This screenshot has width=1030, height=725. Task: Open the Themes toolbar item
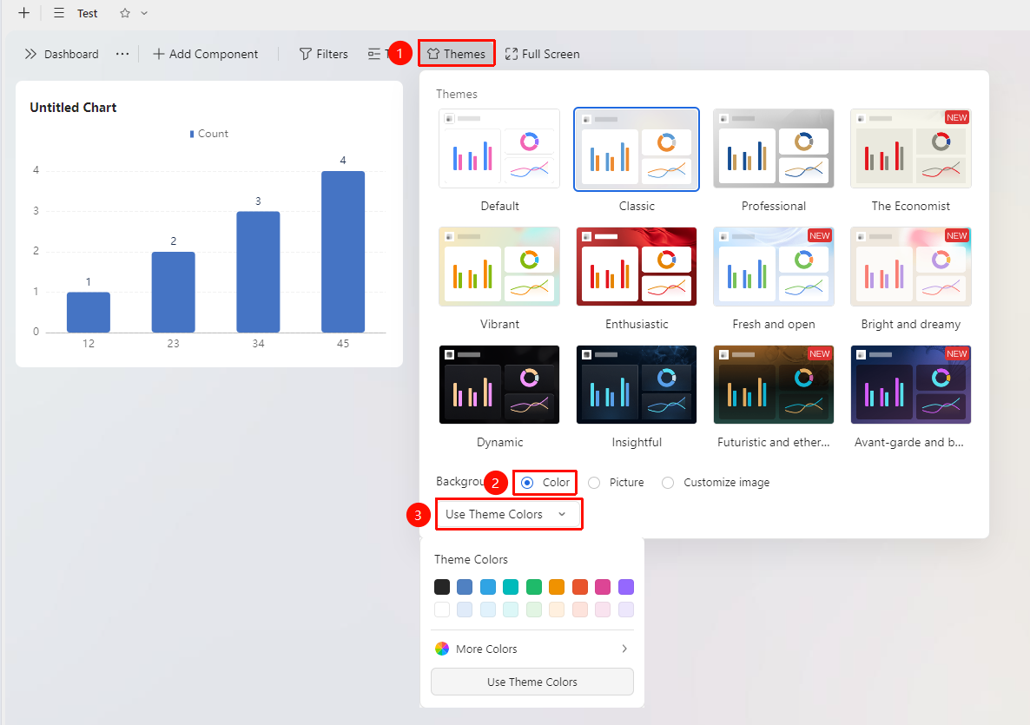tap(457, 54)
